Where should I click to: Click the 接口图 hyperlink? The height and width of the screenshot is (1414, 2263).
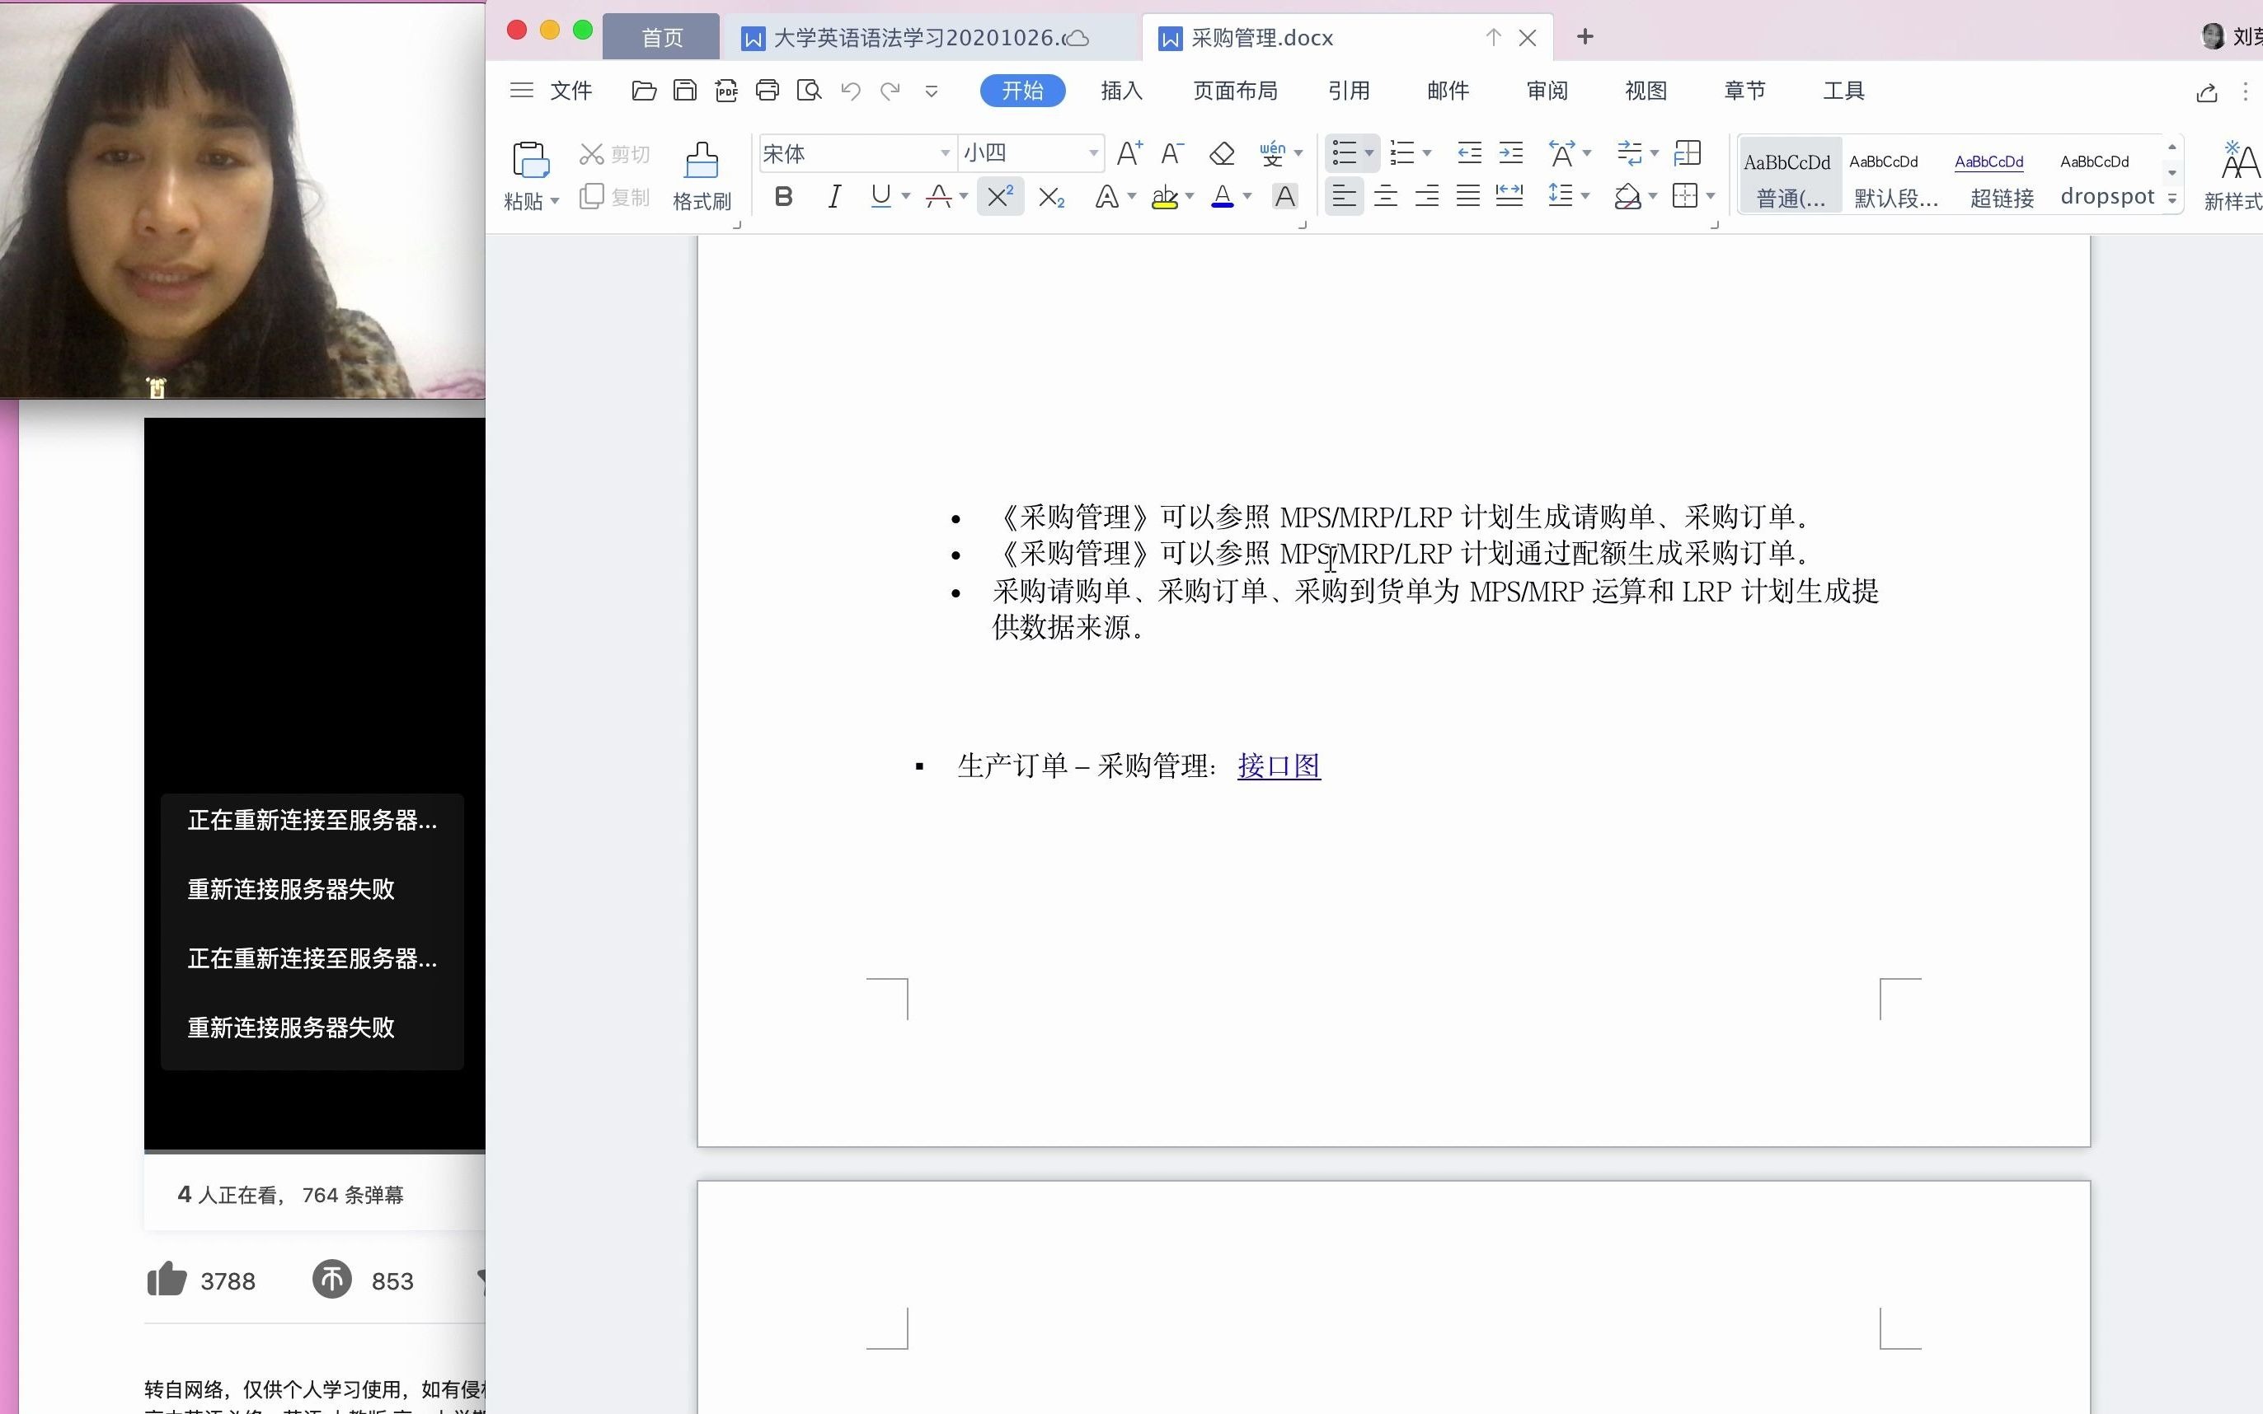click(1279, 766)
